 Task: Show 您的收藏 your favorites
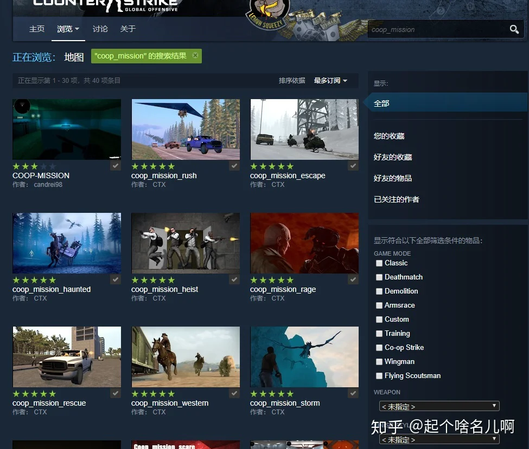pyautogui.click(x=389, y=136)
